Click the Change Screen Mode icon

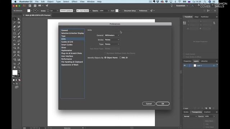[17, 87]
